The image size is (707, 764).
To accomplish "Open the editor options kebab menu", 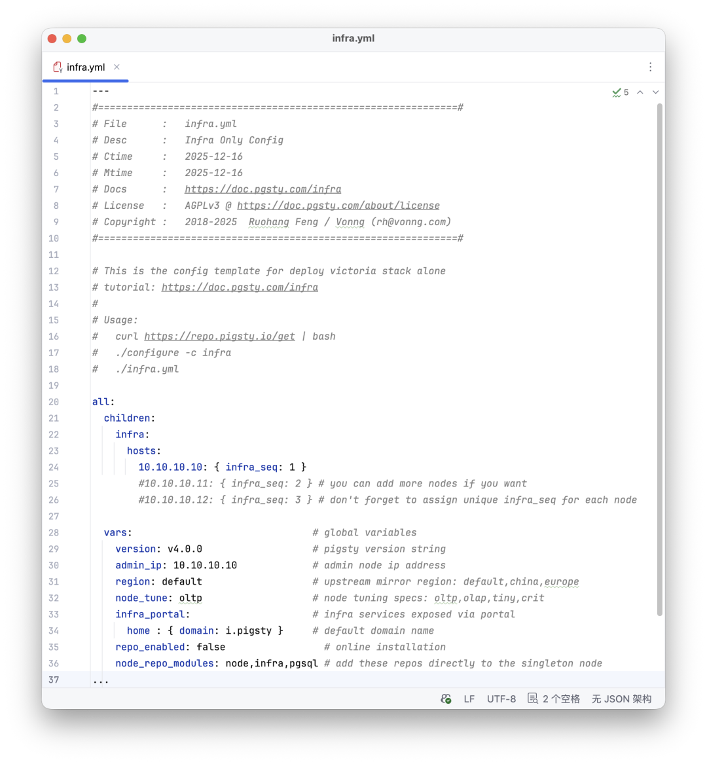I will click(650, 67).
